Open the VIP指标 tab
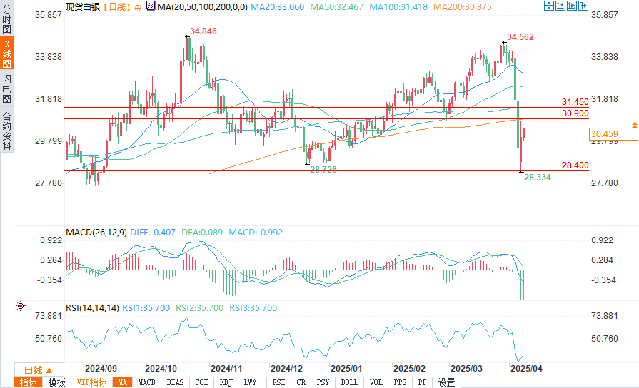Screen dimensions: 639x388 click(91, 383)
